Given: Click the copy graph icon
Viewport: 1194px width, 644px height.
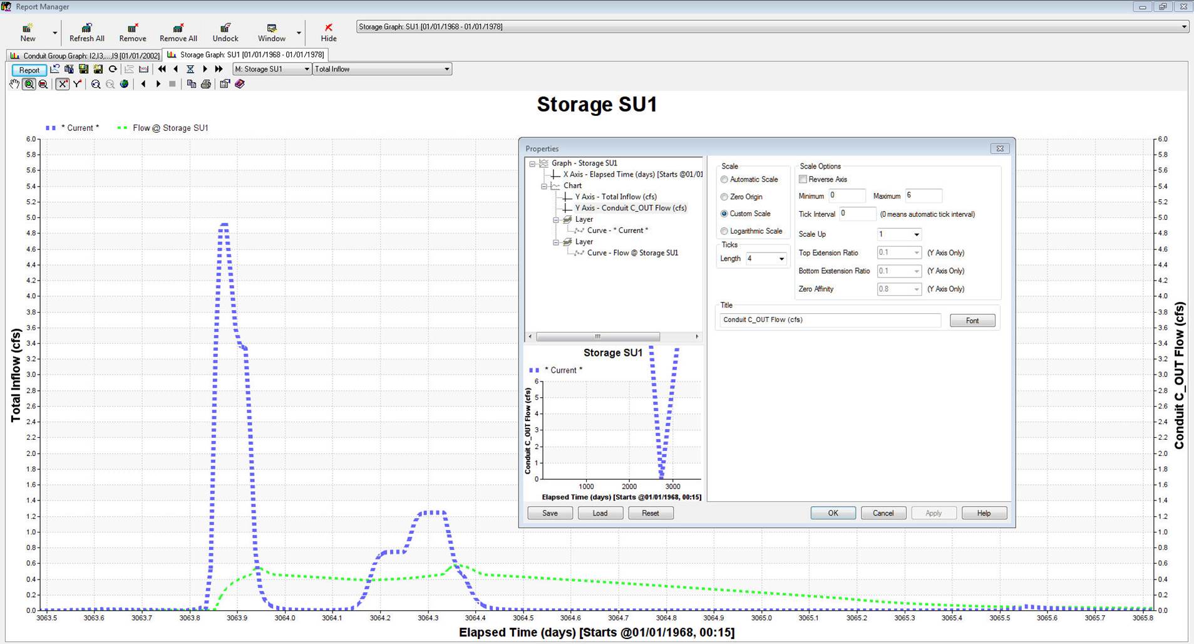Looking at the screenshot, I should pyautogui.click(x=191, y=84).
